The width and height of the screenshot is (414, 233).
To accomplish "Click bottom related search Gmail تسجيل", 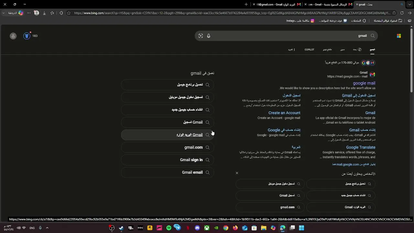I will [x=270, y=195].
